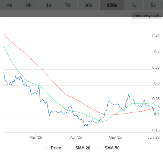Screen dimensions: 163x157
Task: Toggle the SMA 20 legend label
Action: pos(83,148)
